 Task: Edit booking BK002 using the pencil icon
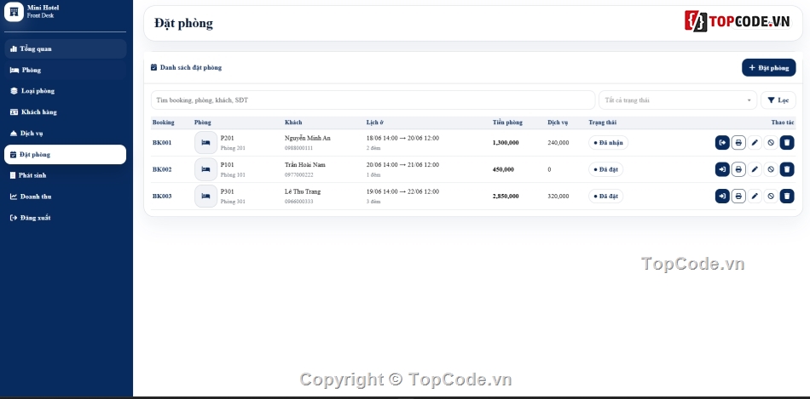(x=755, y=169)
